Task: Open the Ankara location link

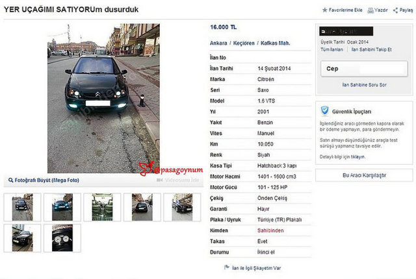Action: (218, 43)
